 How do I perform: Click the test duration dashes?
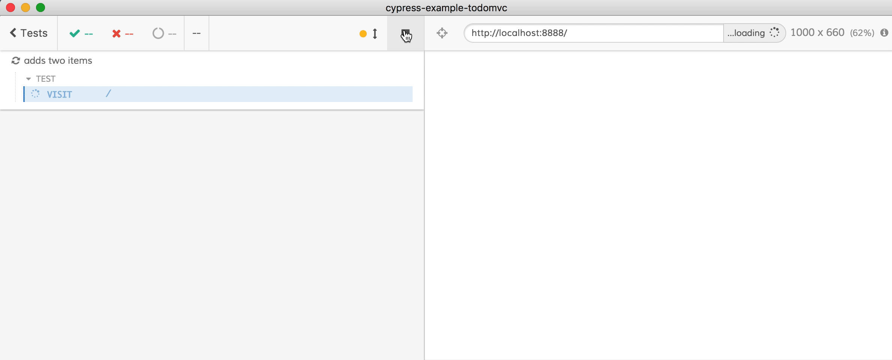coord(196,33)
